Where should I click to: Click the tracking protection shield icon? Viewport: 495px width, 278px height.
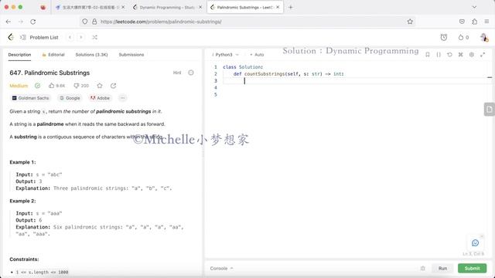tap(84, 22)
